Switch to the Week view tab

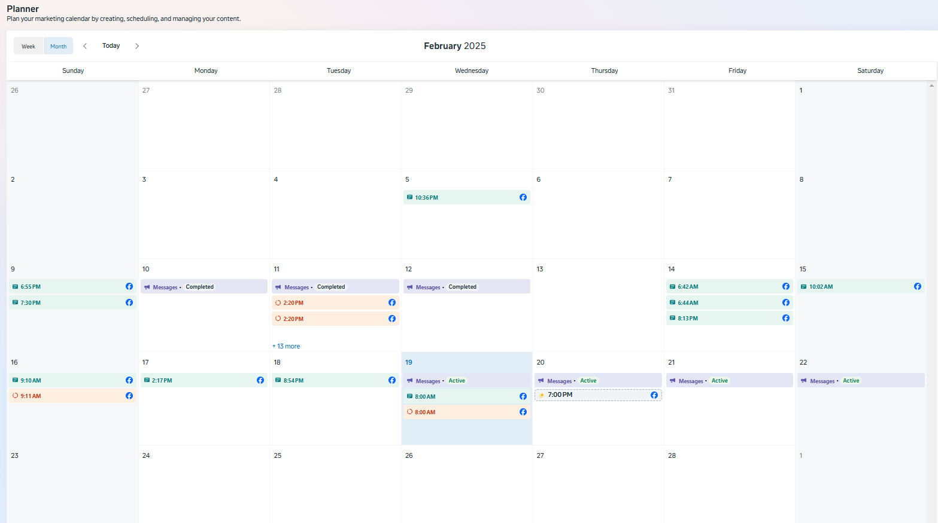[x=29, y=46]
